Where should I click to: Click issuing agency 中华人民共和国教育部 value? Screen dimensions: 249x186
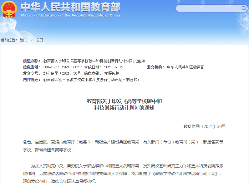[185, 67]
